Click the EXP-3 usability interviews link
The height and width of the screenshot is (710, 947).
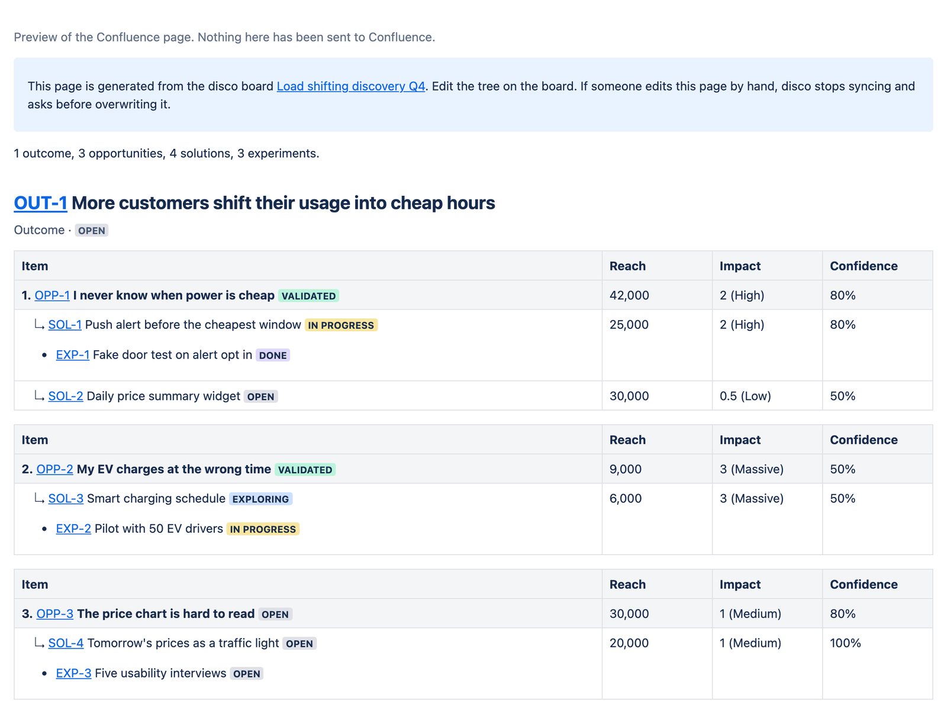pos(74,673)
